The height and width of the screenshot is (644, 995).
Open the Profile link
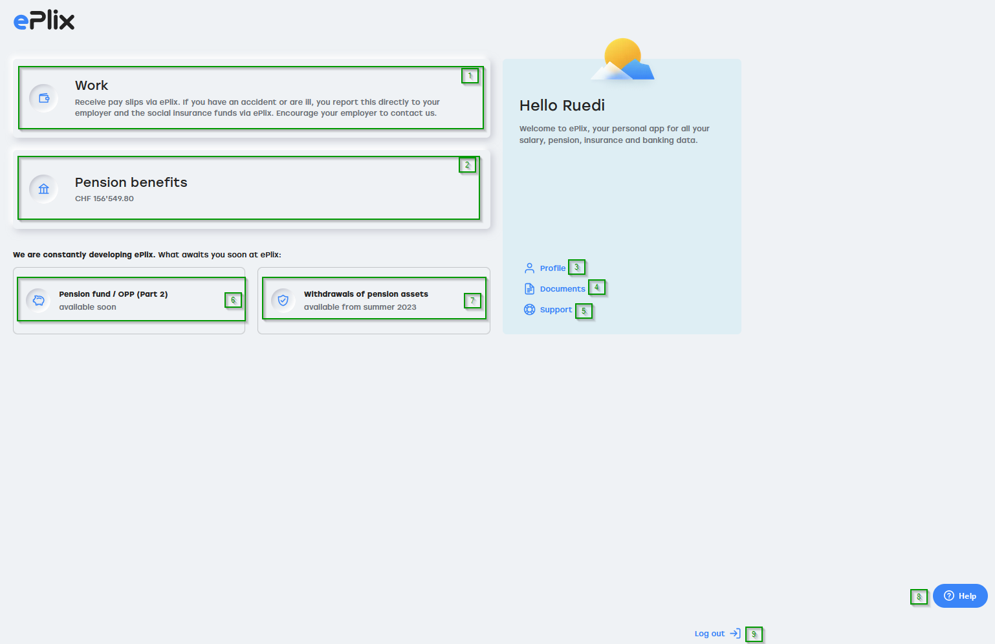point(552,268)
